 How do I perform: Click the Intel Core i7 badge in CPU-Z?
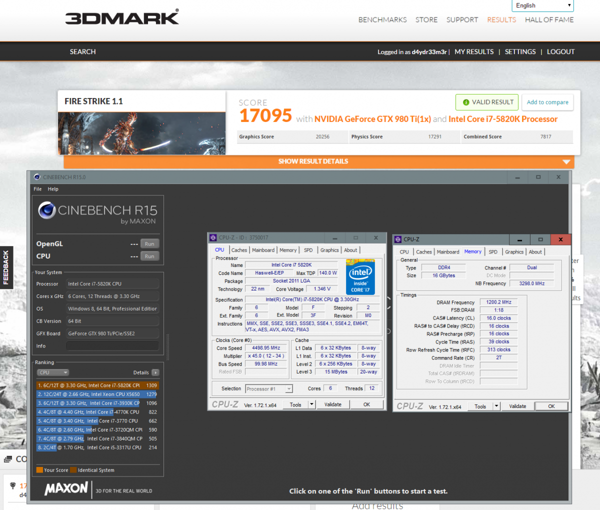point(360,276)
